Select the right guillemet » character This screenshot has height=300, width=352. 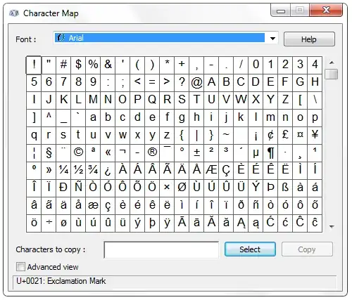(x=49, y=171)
